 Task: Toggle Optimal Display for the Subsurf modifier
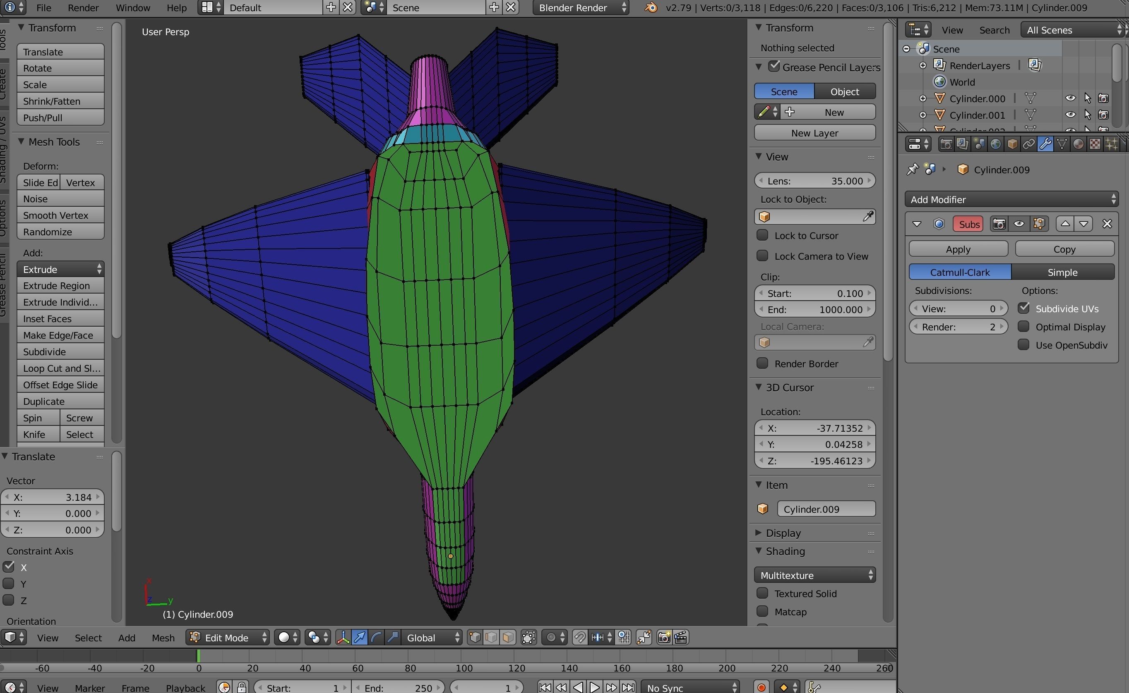click(1023, 327)
